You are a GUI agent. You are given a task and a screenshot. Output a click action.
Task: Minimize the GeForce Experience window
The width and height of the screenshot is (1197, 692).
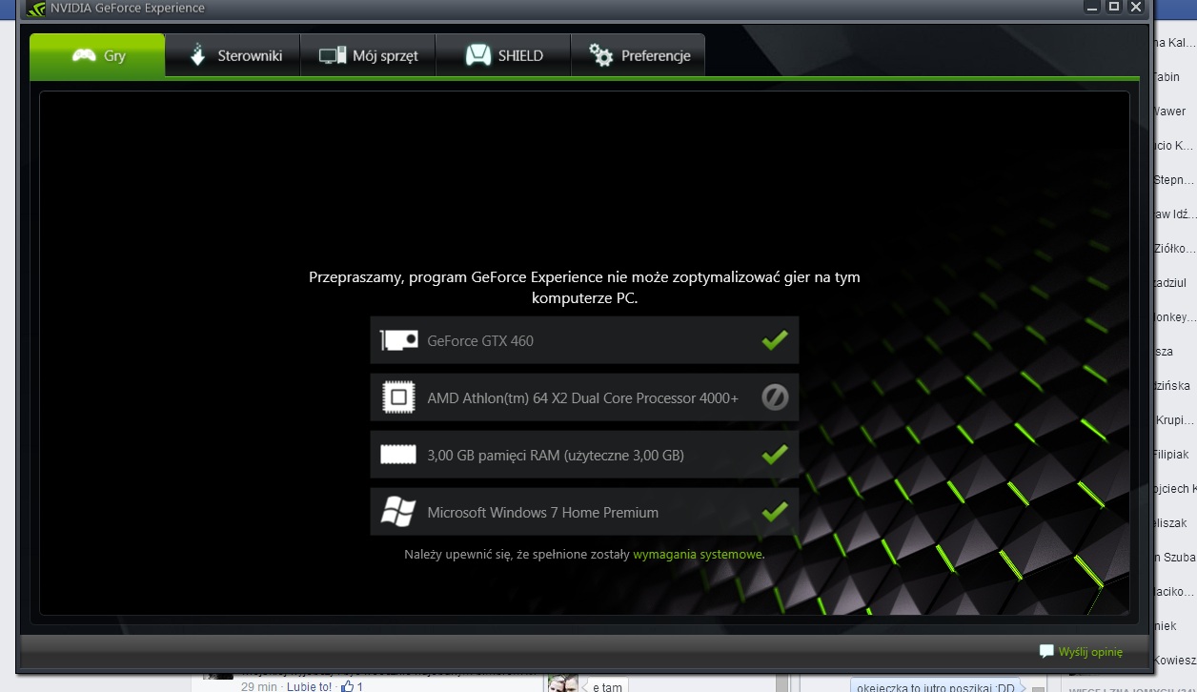pos(1092,7)
